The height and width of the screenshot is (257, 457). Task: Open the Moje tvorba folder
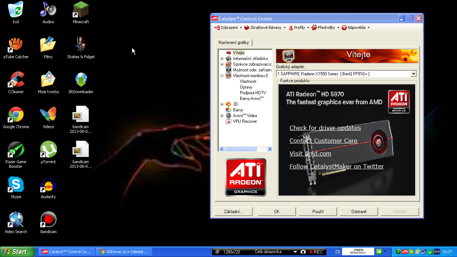(48, 82)
